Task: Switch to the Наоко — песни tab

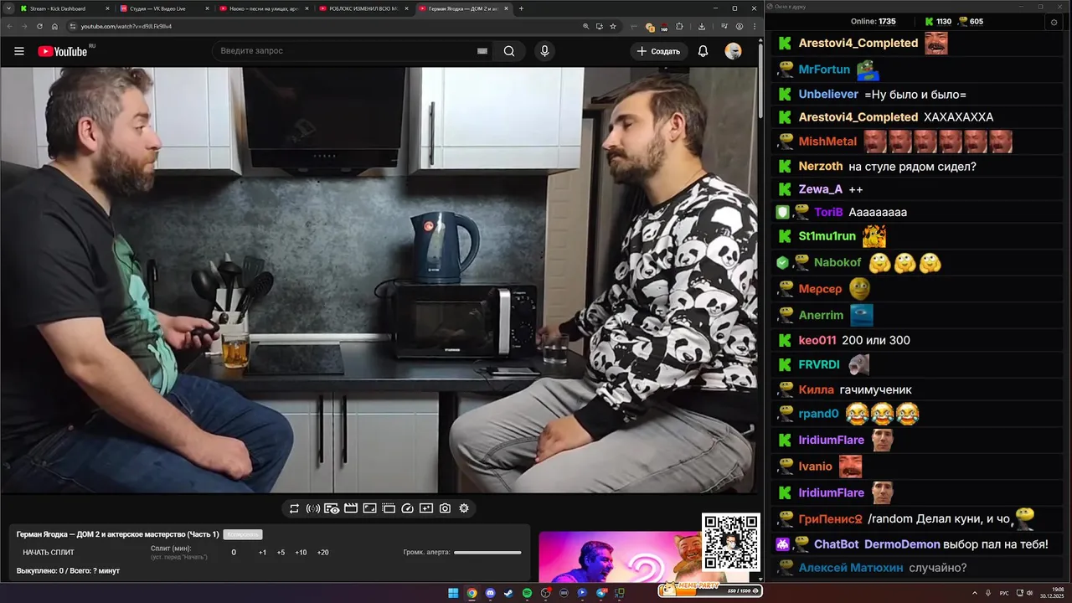Action: coord(263,8)
